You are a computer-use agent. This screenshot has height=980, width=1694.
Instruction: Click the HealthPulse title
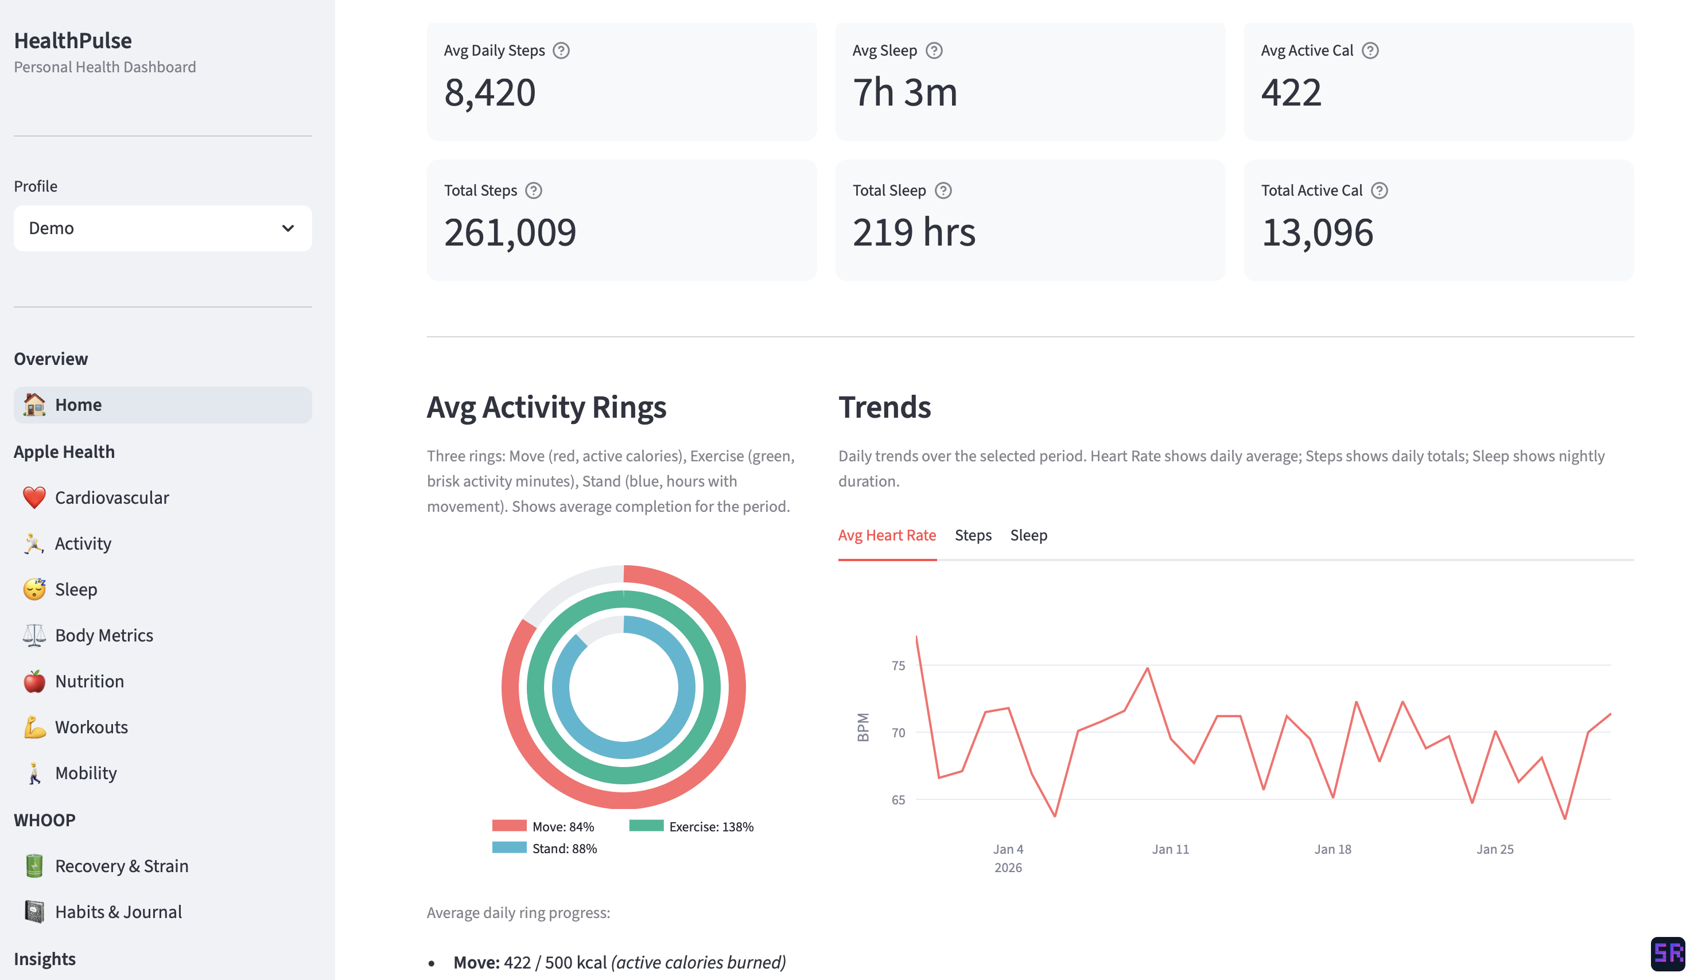click(x=73, y=40)
